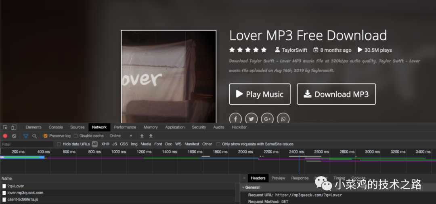Screen dimensions: 436x204
Task: Filter requests by JS type
Action: [115, 144]
